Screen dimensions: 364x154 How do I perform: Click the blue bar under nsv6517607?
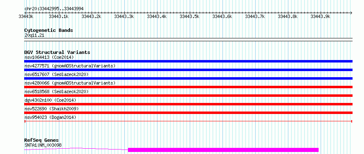188,78
